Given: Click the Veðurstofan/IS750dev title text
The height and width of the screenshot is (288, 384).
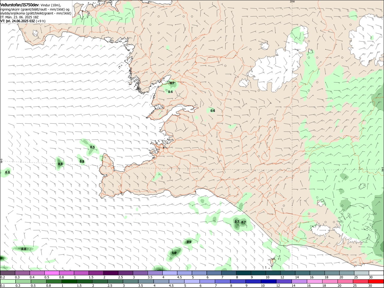Looking at the screenshot, I should click(19, 5).
